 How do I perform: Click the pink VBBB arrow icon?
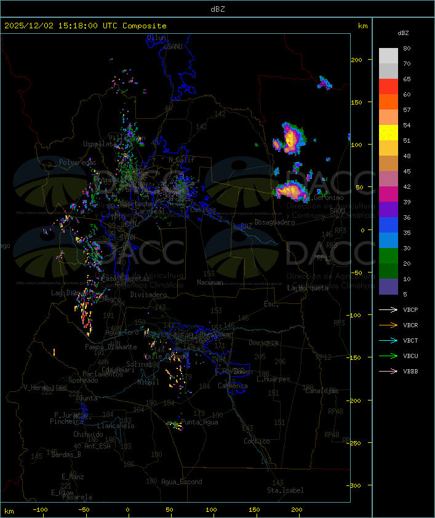point(388,371)
